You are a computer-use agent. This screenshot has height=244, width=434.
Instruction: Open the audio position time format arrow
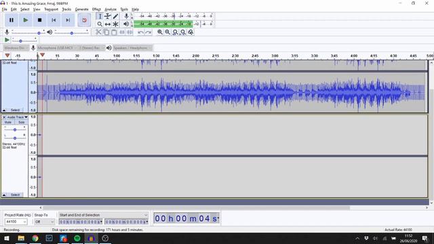click(x=218, y=218)
